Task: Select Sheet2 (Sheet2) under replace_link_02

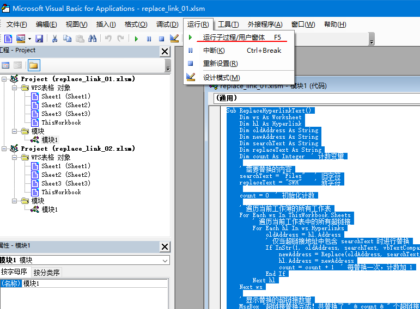Action: pyautogui.click(x=65, y=175)
